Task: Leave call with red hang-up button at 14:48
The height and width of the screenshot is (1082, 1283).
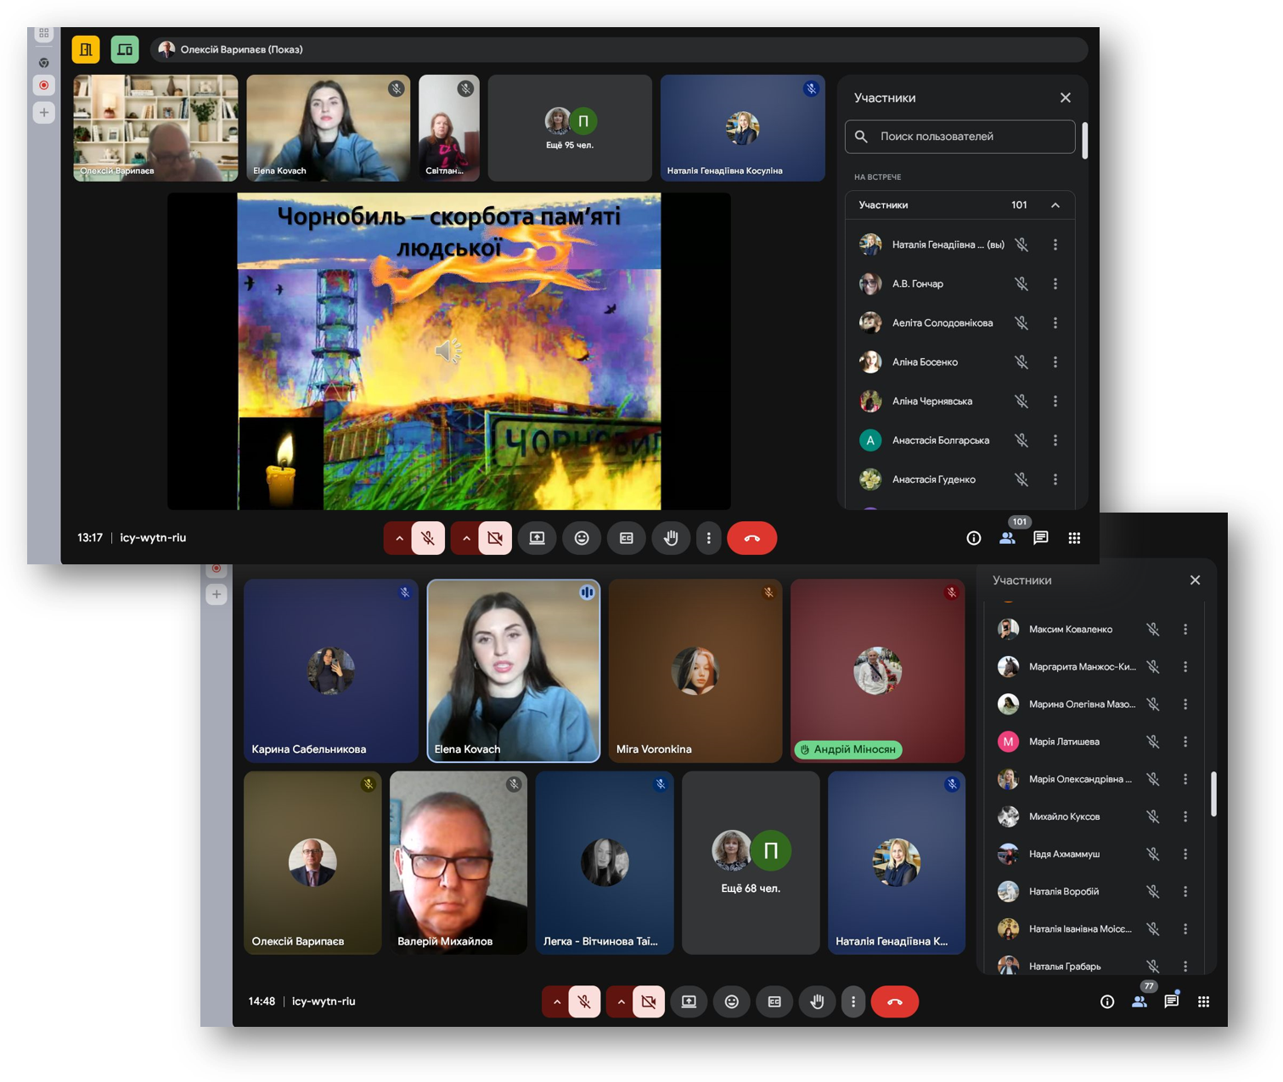Action: (x=894, y=1002)
